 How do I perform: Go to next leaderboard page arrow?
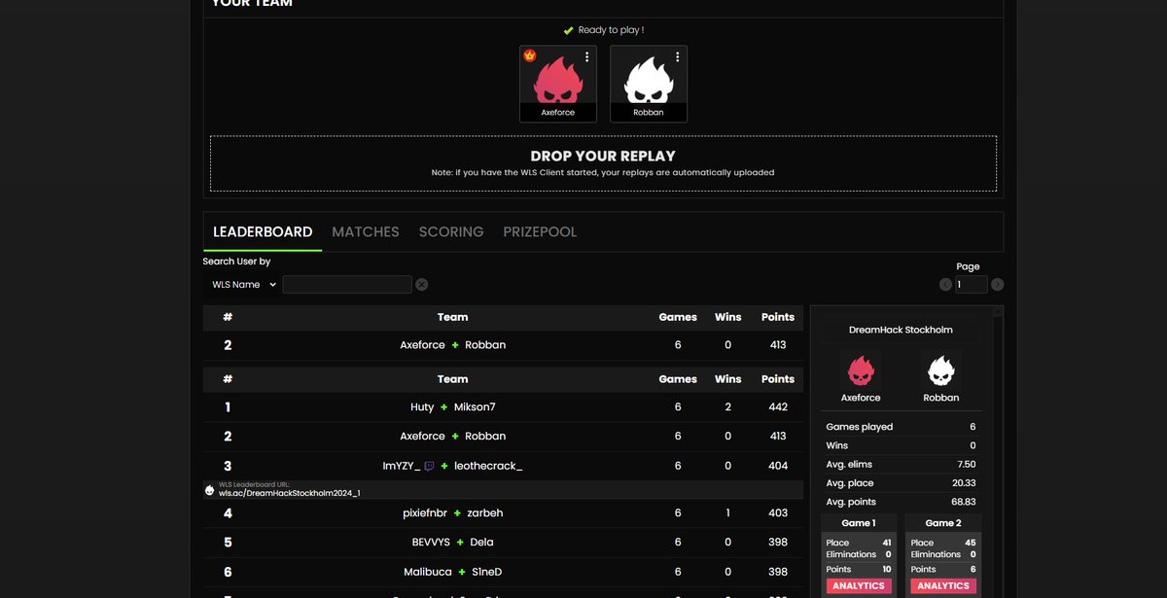tap(997, 285)
